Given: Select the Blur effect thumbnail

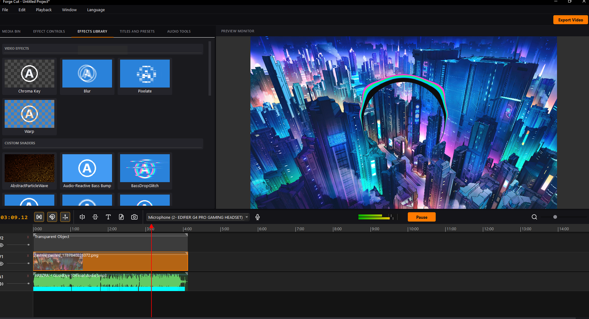Looking at the screenshot, I should (87, 76).
